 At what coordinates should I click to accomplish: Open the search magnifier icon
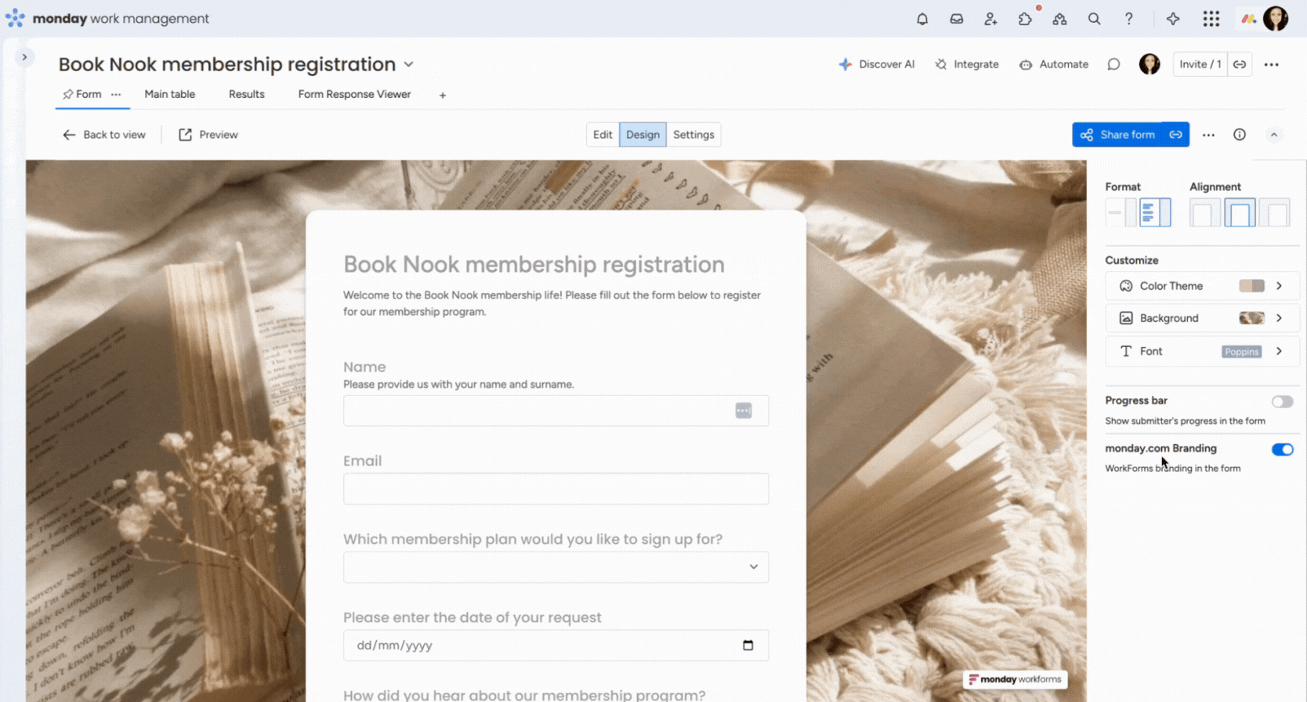pyautogui.click(x=1095, y=19)
